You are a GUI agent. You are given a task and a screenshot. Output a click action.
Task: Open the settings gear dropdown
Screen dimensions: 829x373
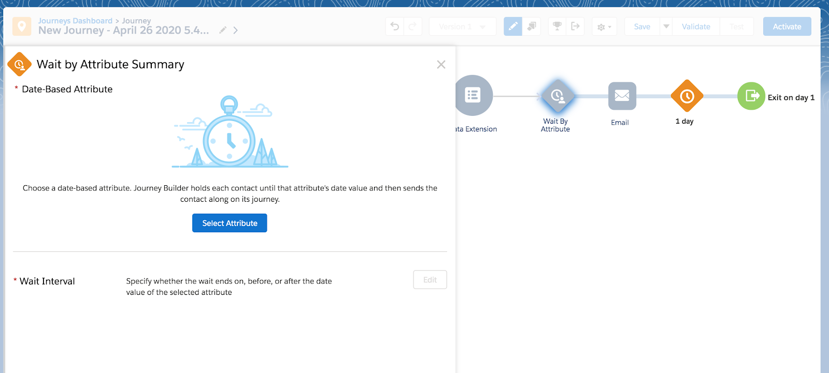[x=604, y=26]
